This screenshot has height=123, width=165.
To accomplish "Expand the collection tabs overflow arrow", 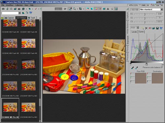I will point(40,18).
